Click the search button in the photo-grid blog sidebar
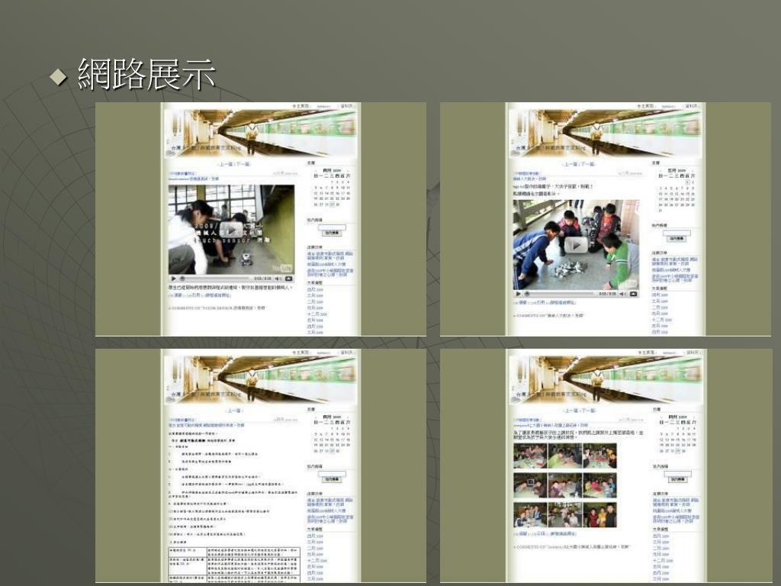The height and width of the screenshot is (586, 781). 677,479
